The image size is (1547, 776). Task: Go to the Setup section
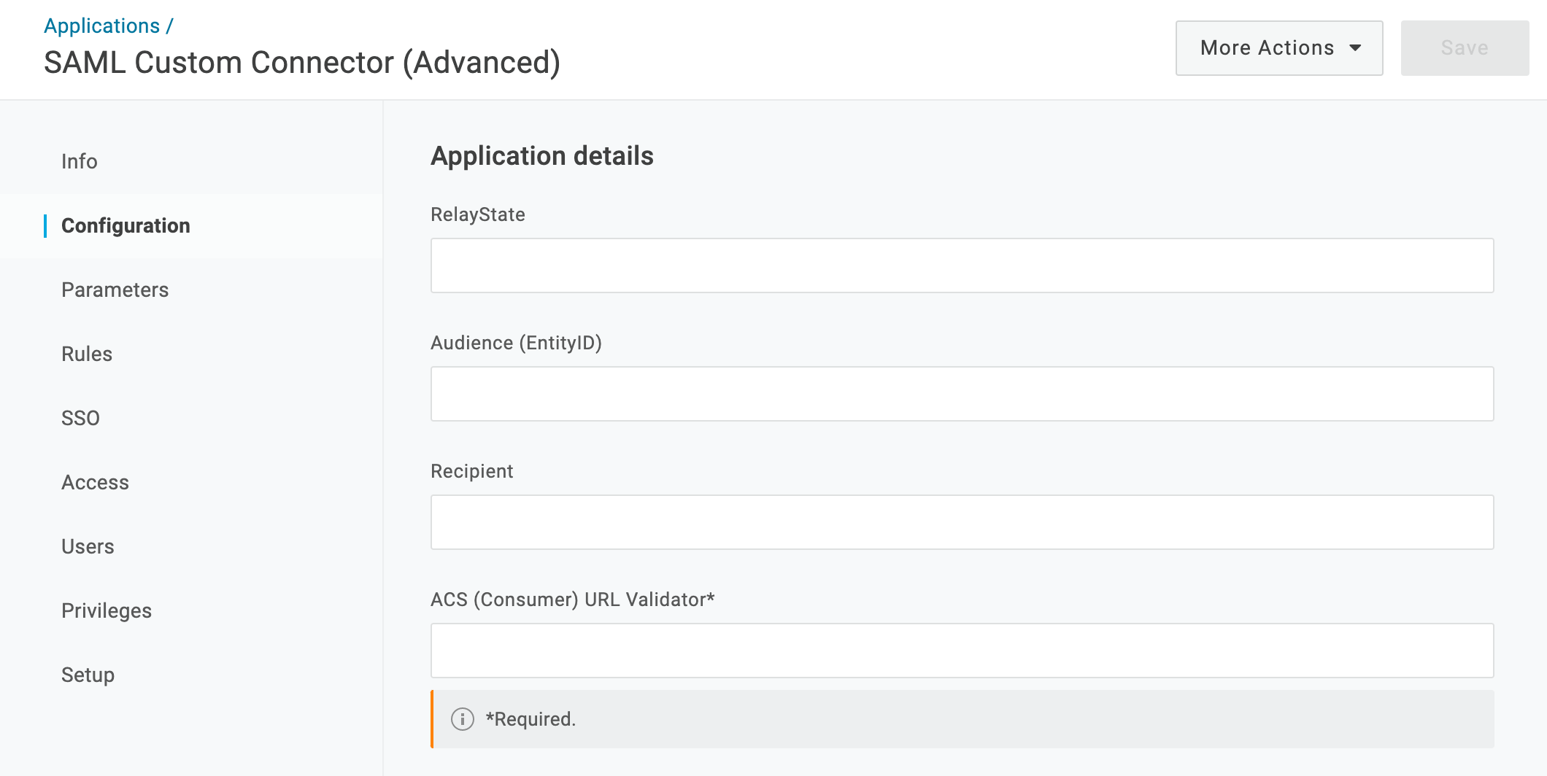point(88,675)
